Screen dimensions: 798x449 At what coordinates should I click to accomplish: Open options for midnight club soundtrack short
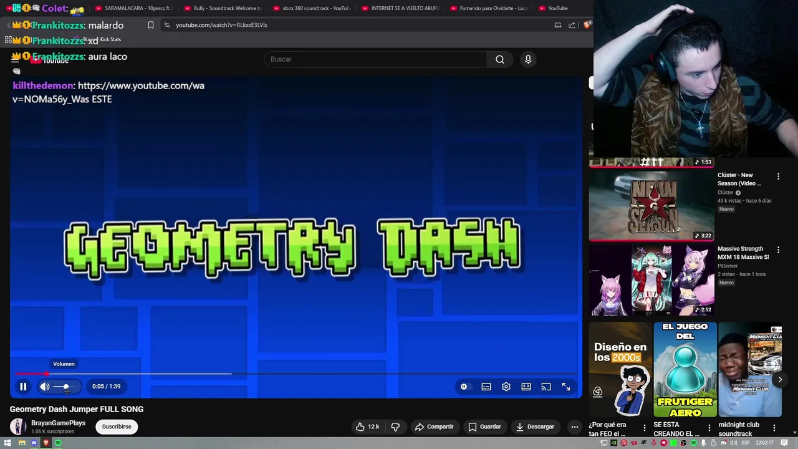tap(774, 428)
